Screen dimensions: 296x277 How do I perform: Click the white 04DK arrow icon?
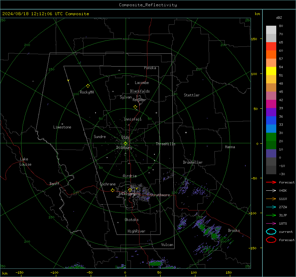coord(271,191)
